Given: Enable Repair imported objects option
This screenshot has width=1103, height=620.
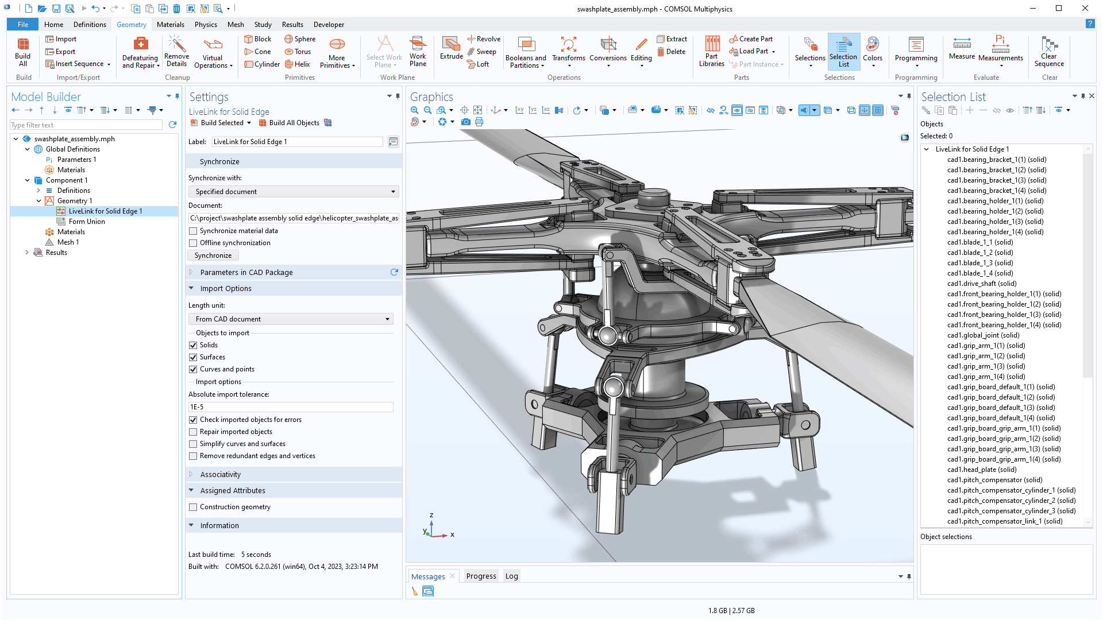Looking at the screenshot, I should (193, 432).
